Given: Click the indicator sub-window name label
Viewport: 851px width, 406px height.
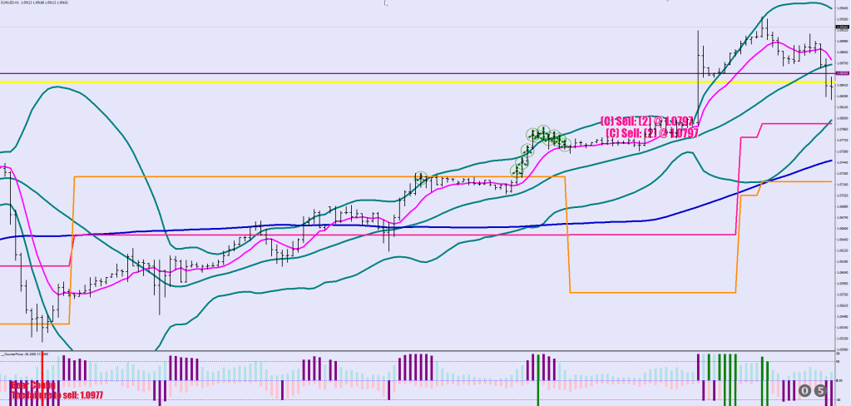Looking at the screenshot, I should [x=27, y=354].
